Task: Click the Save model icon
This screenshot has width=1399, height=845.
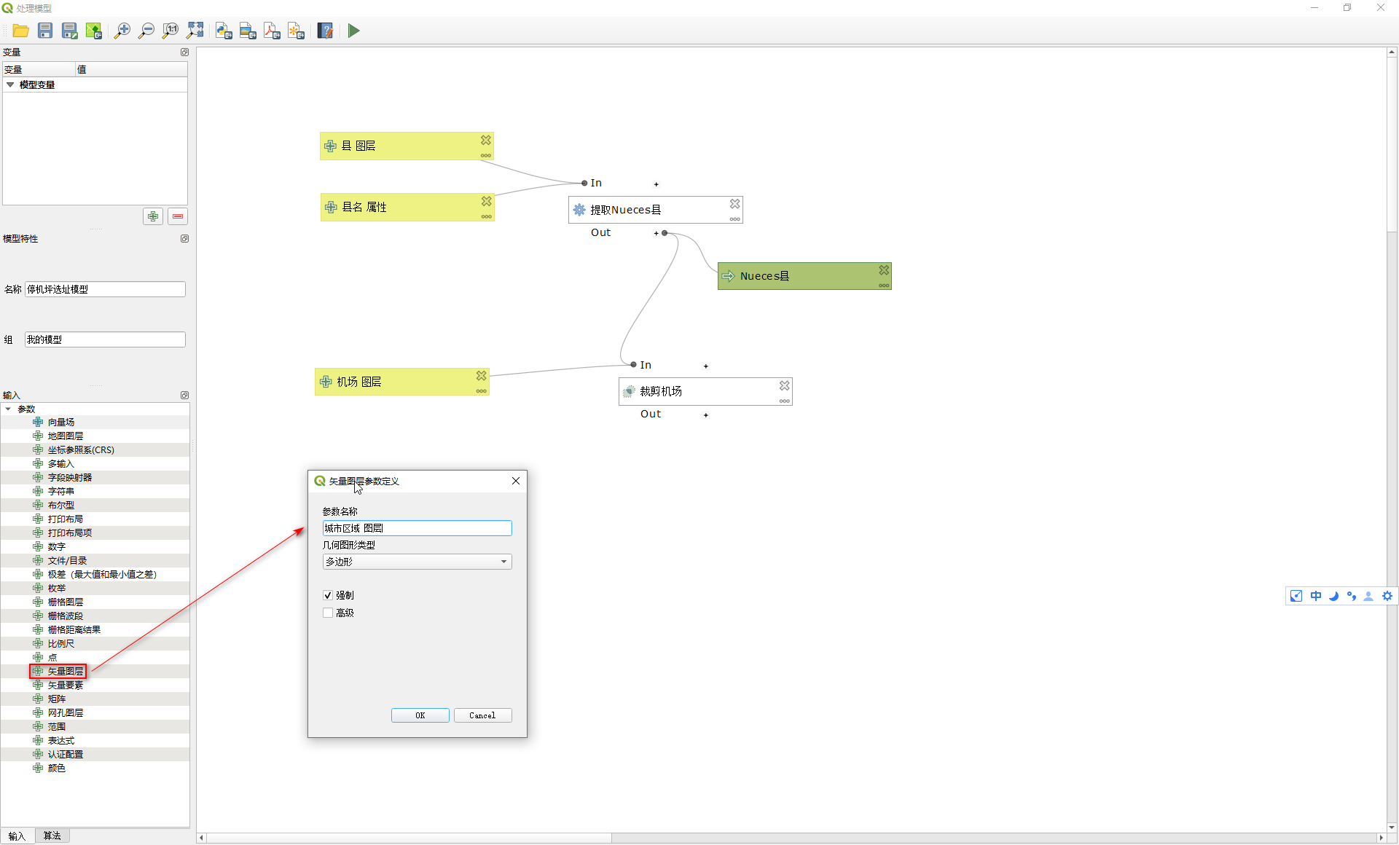Action: 45,31
